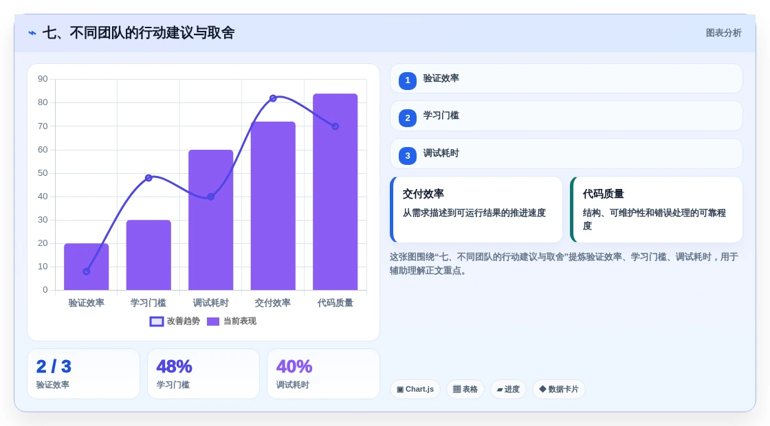Click the x-axis label 调试耗时
The width and height of the screenshot is (770, 426).
point(210,303)
